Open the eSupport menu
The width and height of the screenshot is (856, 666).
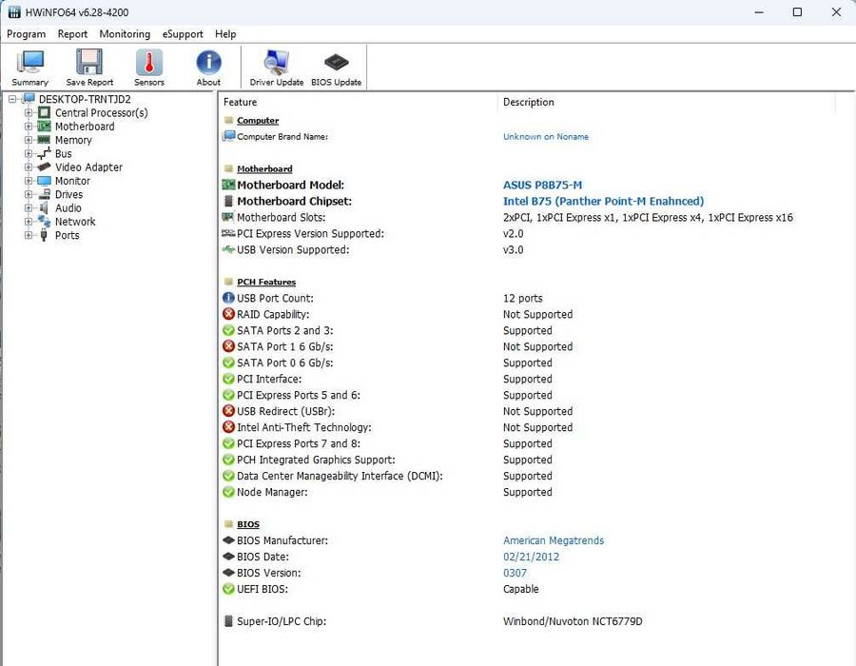pyautogui.click(x=183, y=34)
